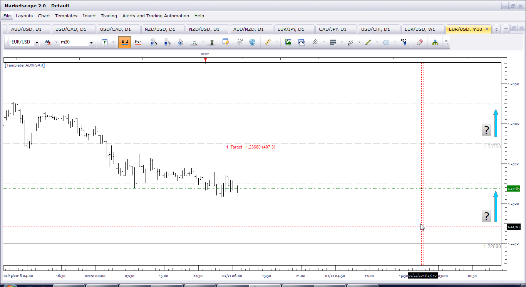526x287 pixels.
Task: Click the eye visibility icon in toolbar
Action: click(x=240, y=42)
